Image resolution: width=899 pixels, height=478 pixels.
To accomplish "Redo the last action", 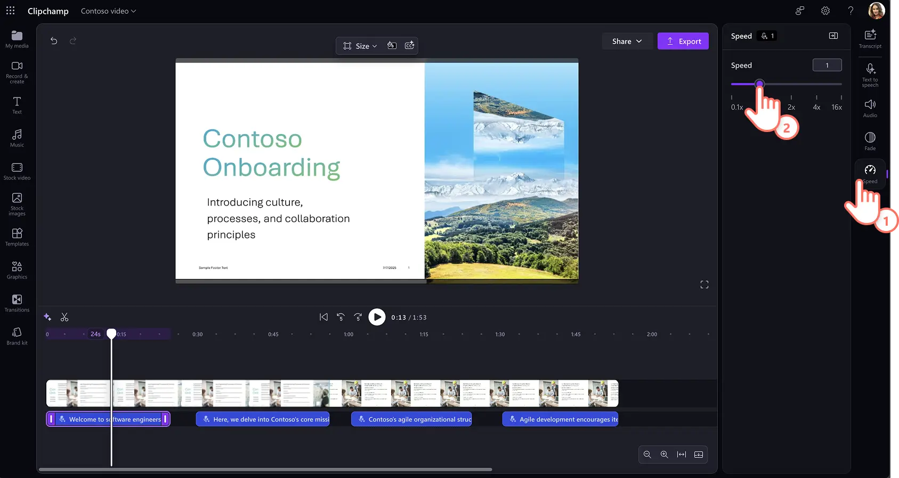I will [x=73, y=40].
